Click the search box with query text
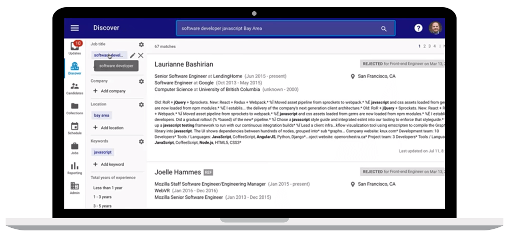The width and height of the screenshot is (509, 238). pos(286,28)
